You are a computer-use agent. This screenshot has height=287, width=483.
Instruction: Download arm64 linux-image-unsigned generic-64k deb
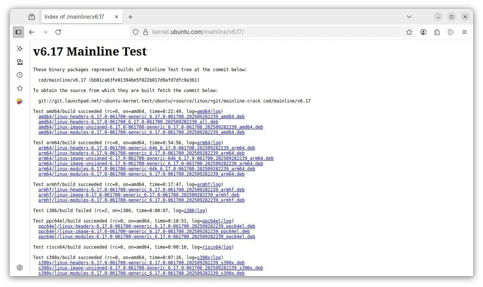tap(156, 158)
